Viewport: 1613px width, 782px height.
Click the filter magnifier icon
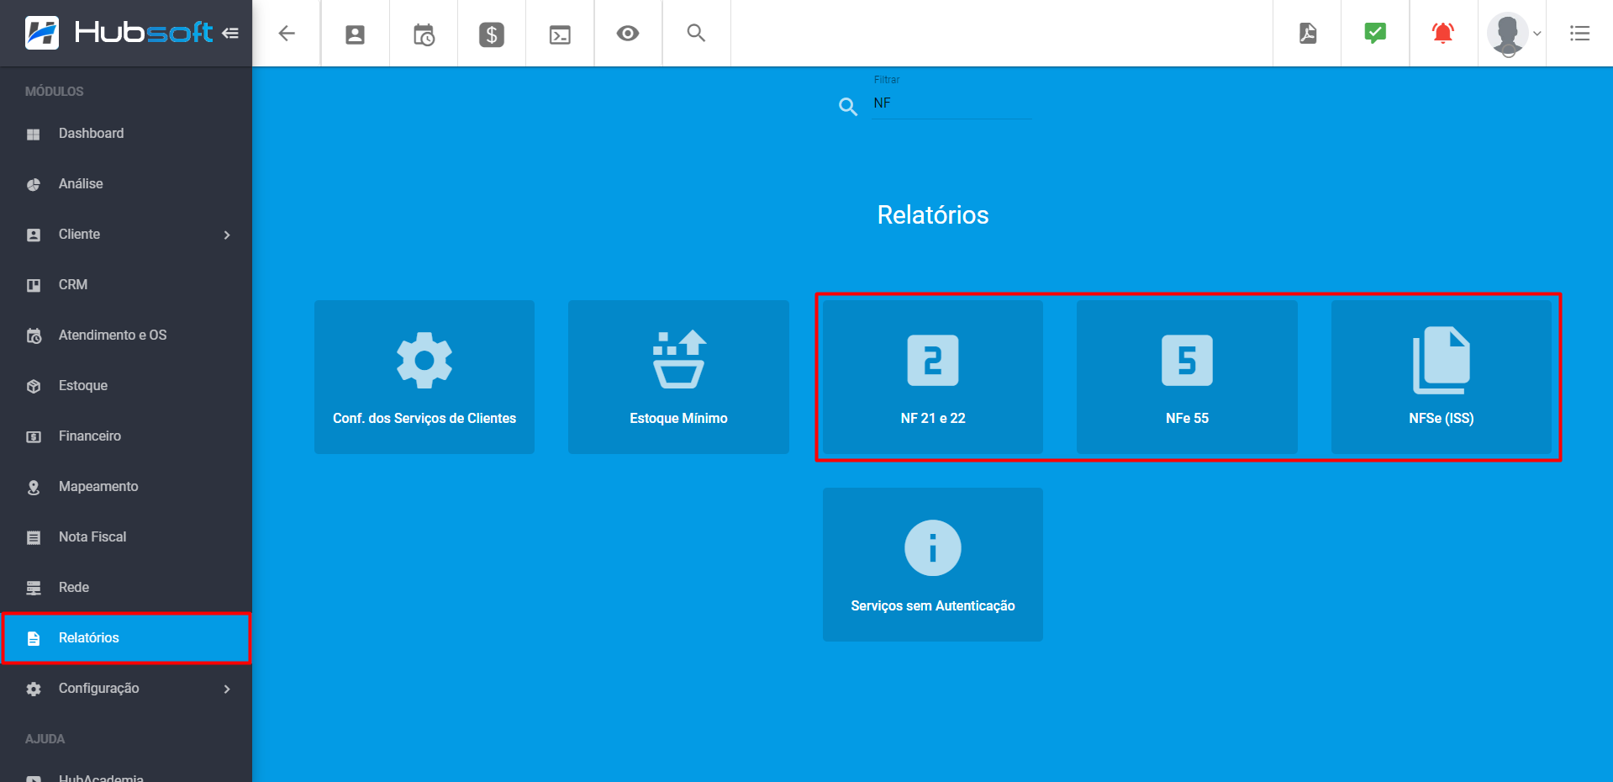pos(848,107)
